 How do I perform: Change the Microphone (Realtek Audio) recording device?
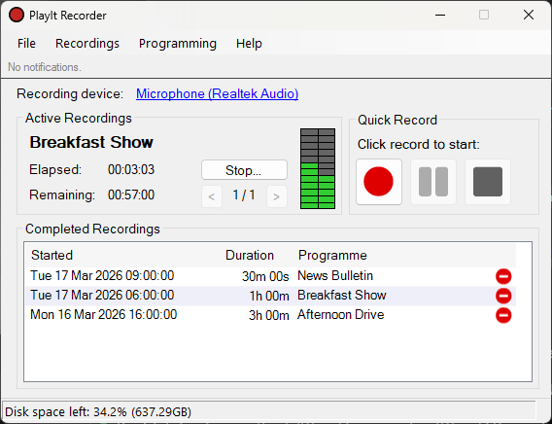218,93
